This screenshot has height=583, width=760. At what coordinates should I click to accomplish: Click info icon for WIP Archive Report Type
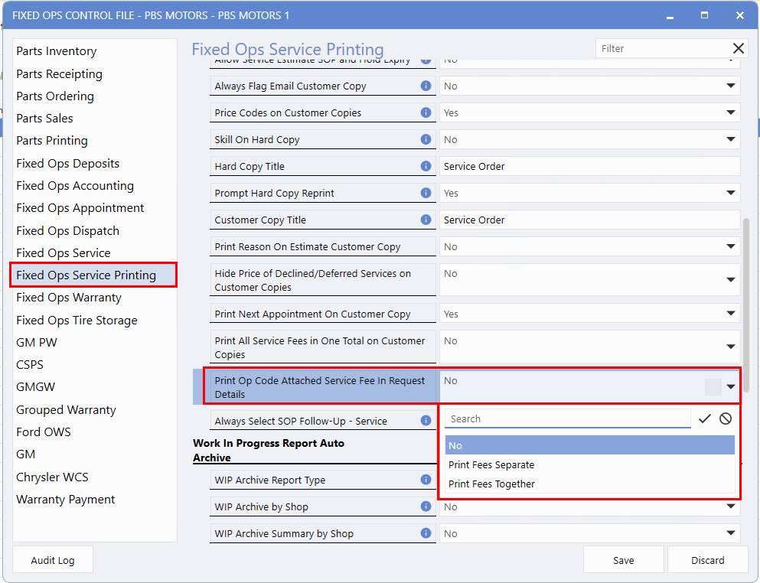point(426,480)
